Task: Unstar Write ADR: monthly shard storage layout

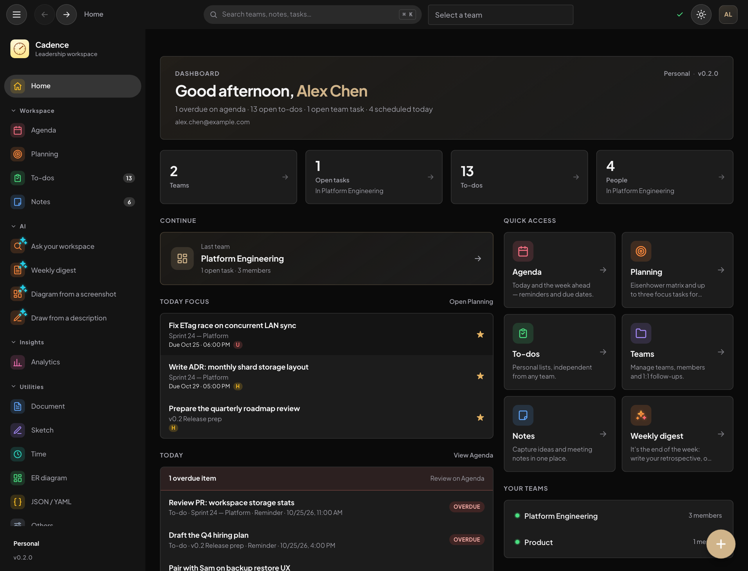Action: [480, 376]
